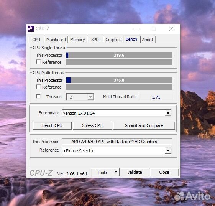The image size is (215, 206).
Task: Expand the Reference processor Please Select dropdown
Action: [117, 150]
